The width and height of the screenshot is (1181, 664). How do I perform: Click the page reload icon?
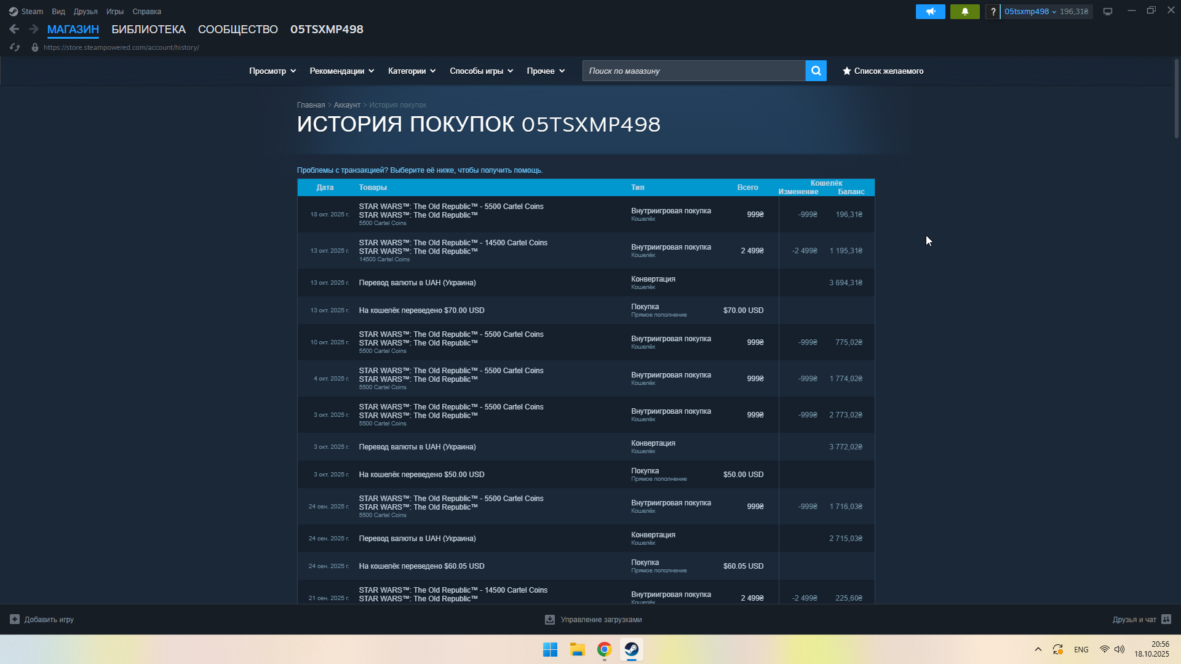tap(15, 47)
